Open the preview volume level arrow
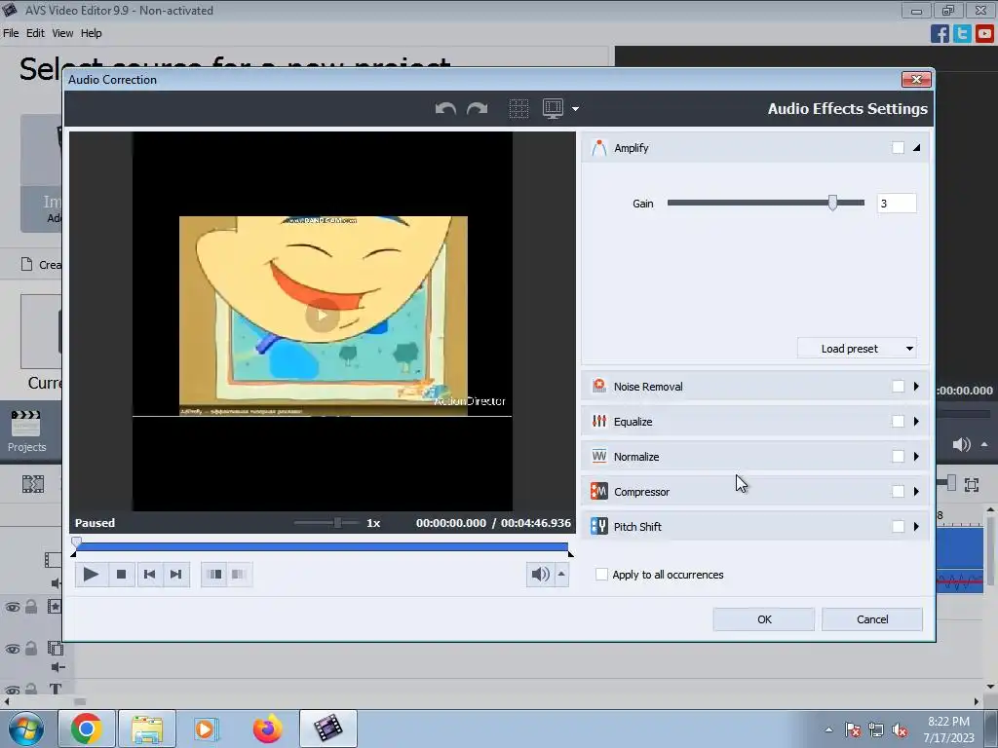This screenshot has width=998, height=748. tap(561, 575)
